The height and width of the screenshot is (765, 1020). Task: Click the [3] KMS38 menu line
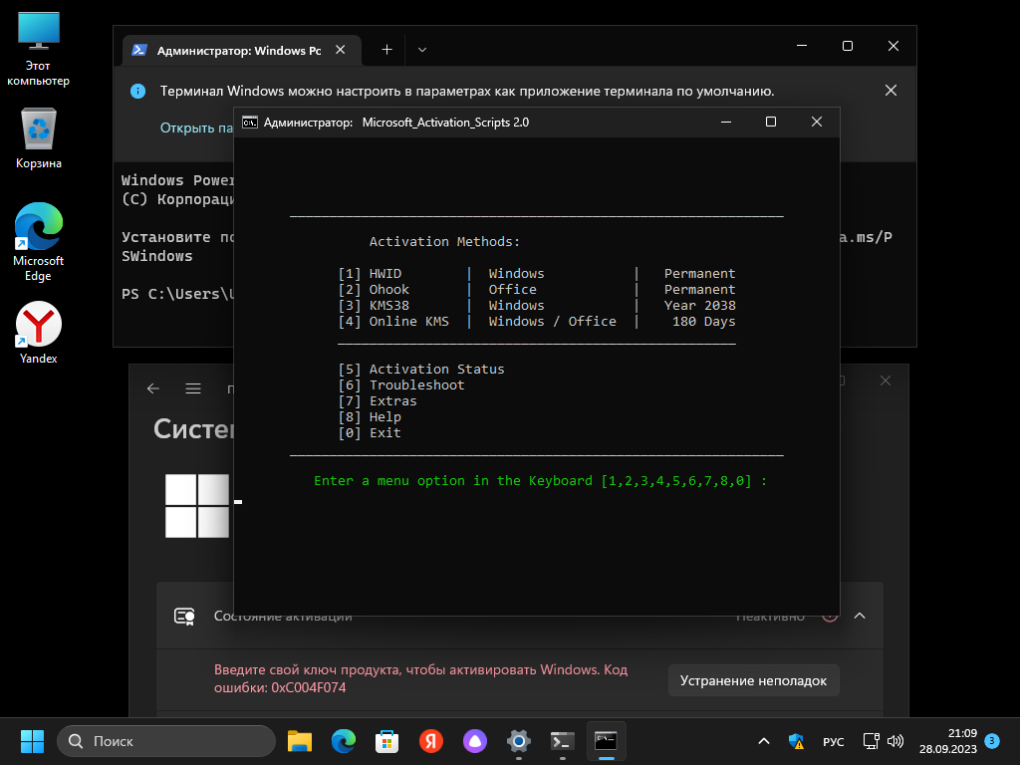(x=537, y=305)
